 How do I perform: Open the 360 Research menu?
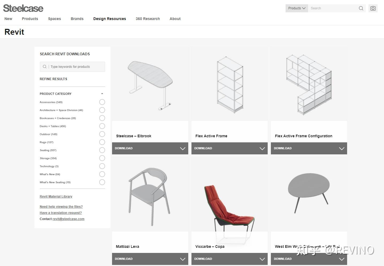point(148,19)
